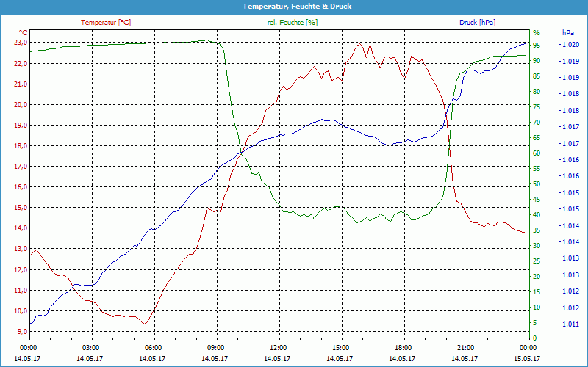Image resolution: width=588 pixels, height=367 pixels.
Task: Click the "09:00" time axis label
Action: click(215, 348)
